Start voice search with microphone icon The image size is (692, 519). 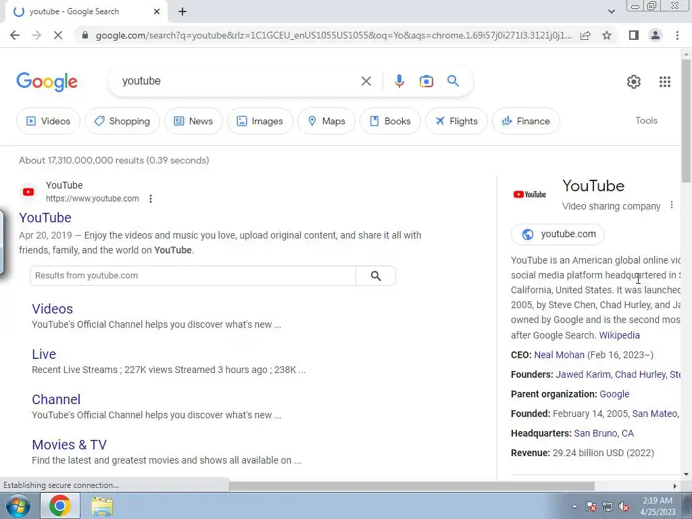(x=399, y=81)
